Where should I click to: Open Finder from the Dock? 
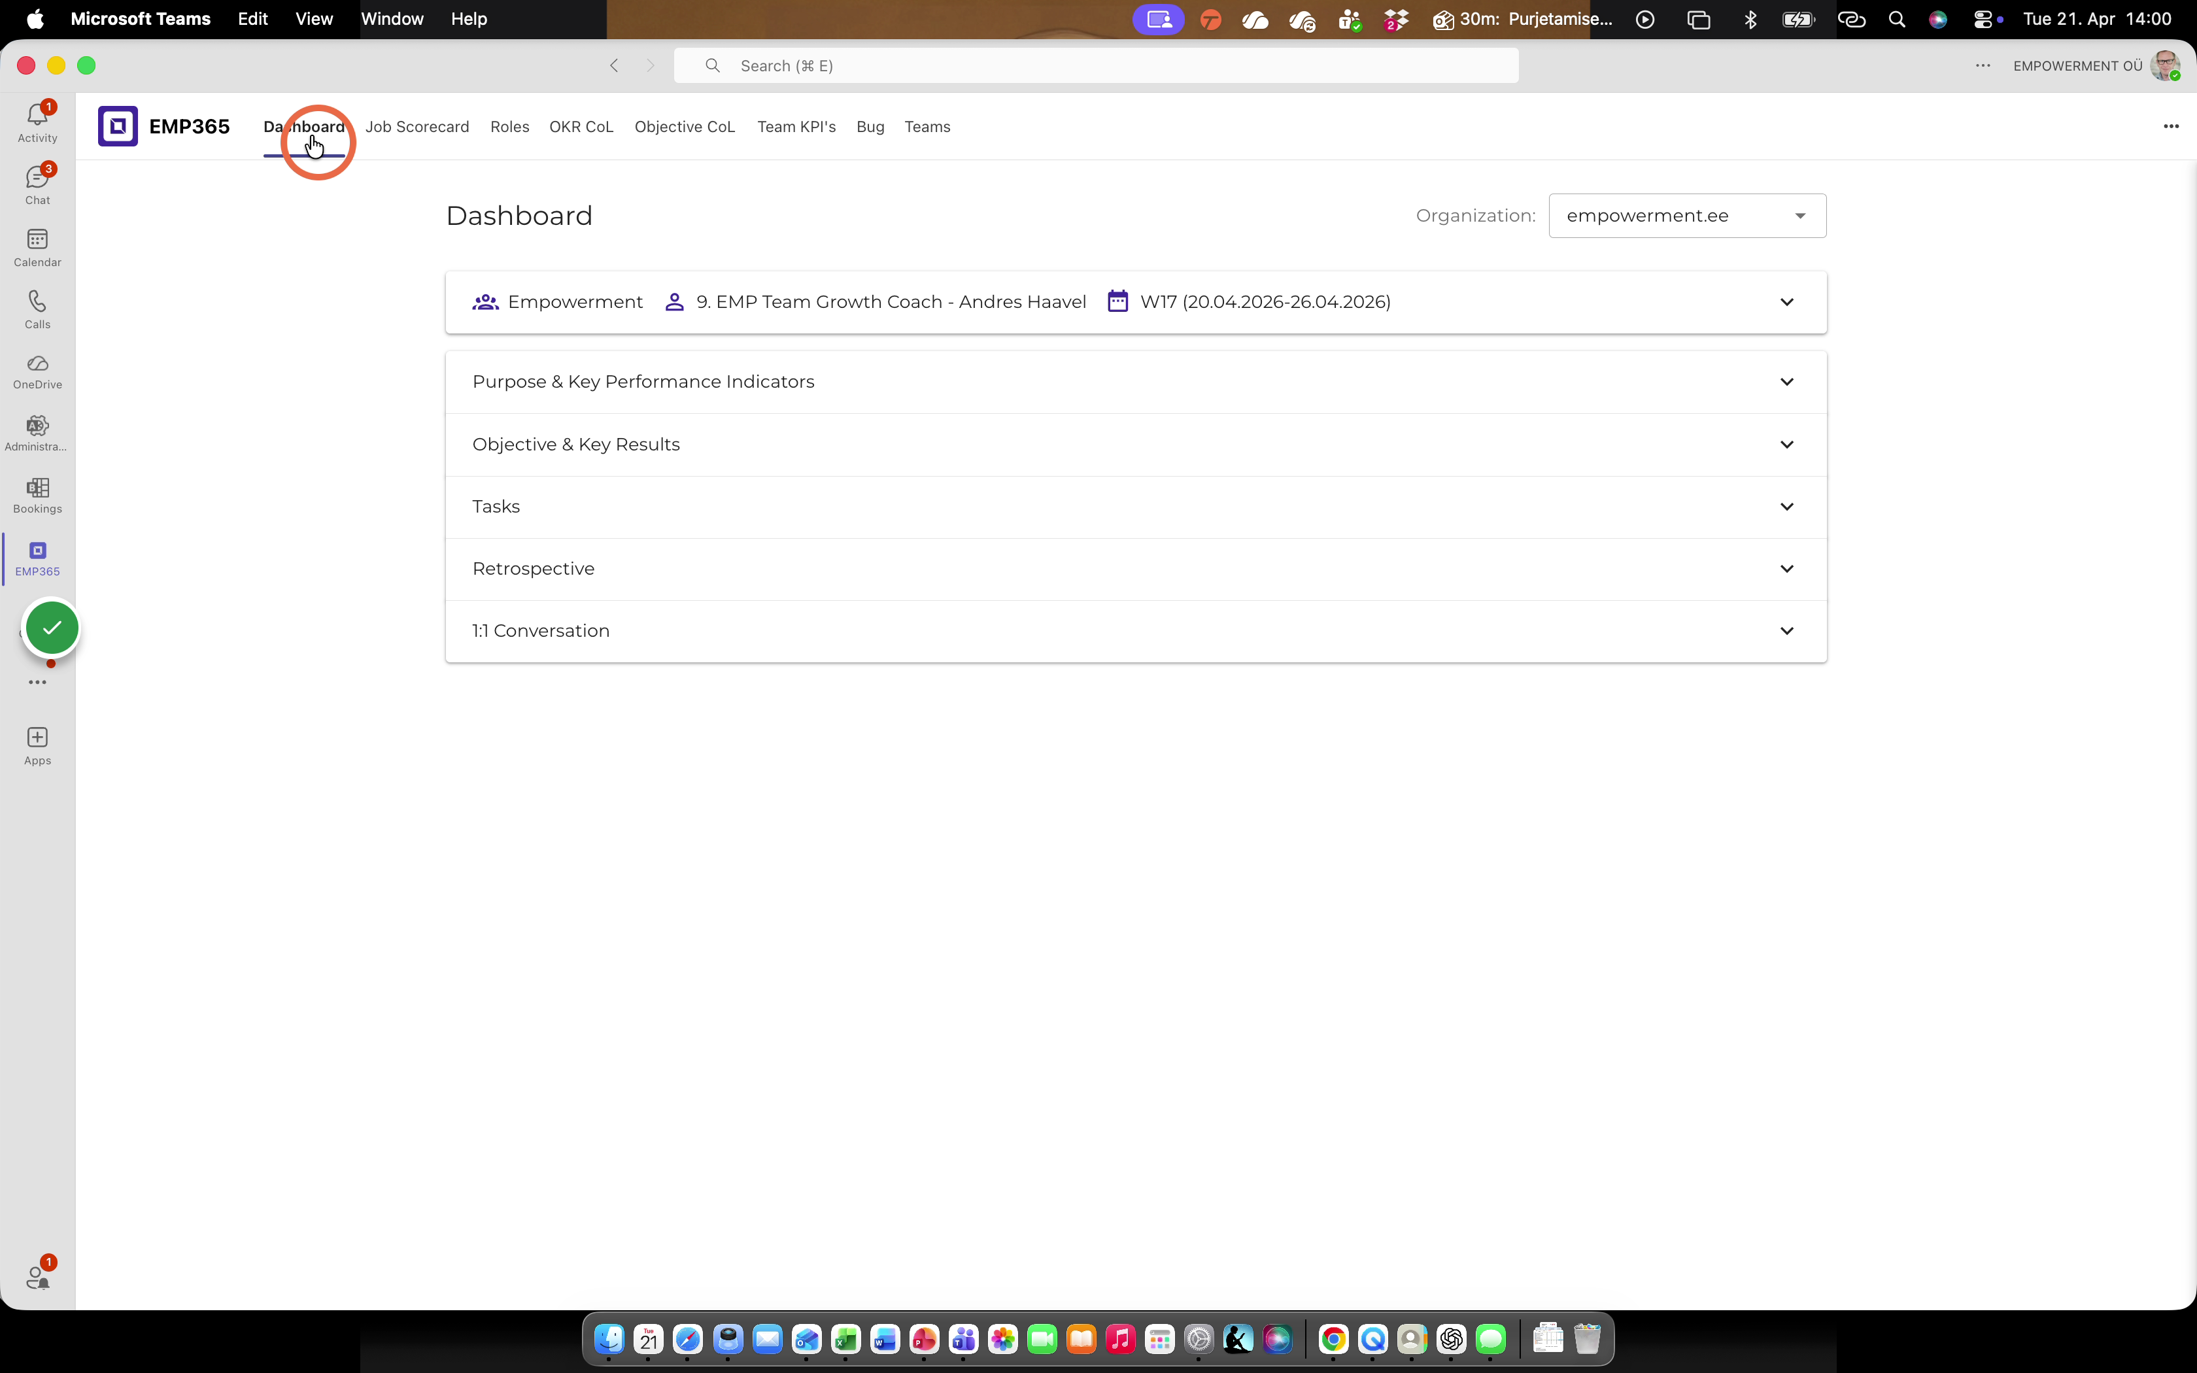click(609, 1338)
